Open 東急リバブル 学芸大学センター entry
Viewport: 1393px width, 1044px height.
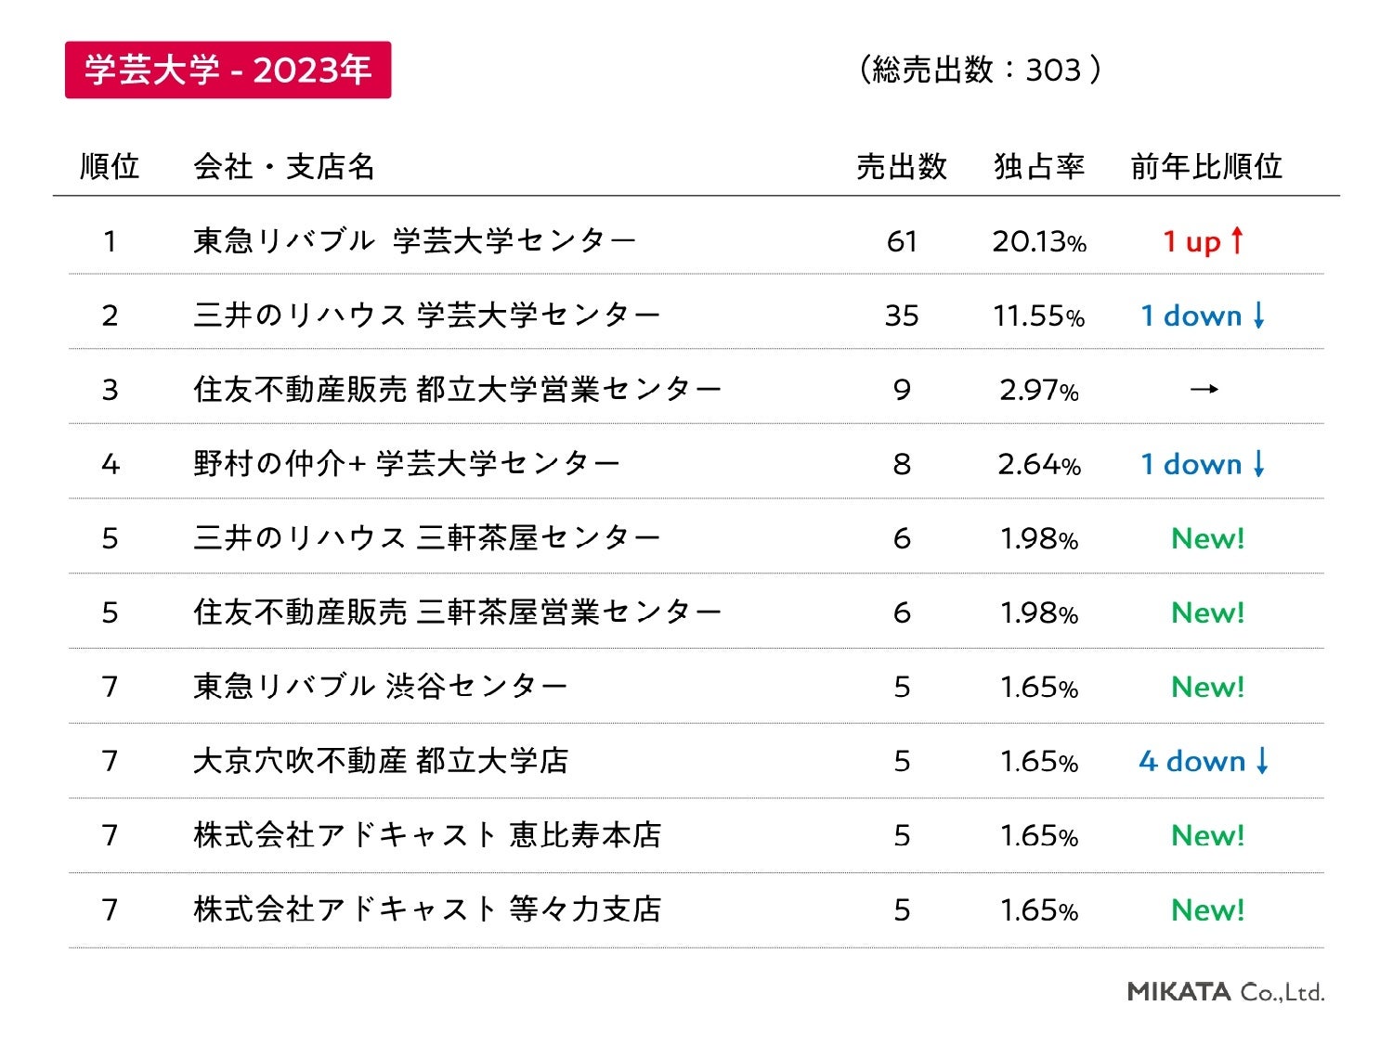click(414, 241)
